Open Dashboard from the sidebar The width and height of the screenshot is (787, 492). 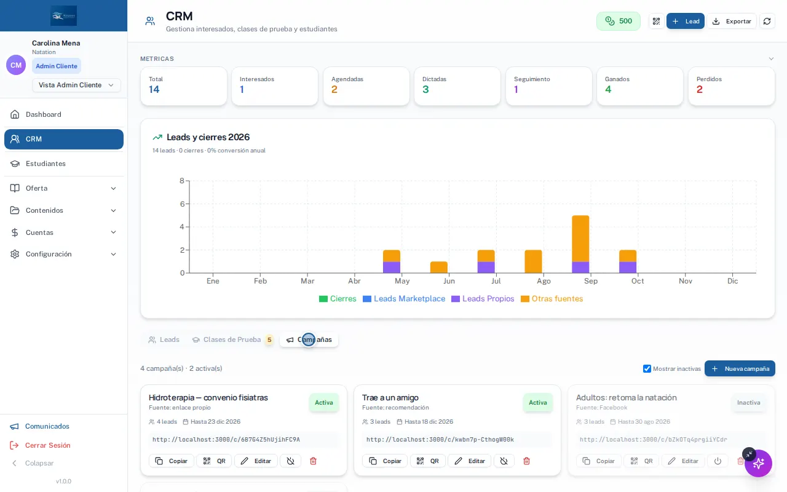click(64, 114)
